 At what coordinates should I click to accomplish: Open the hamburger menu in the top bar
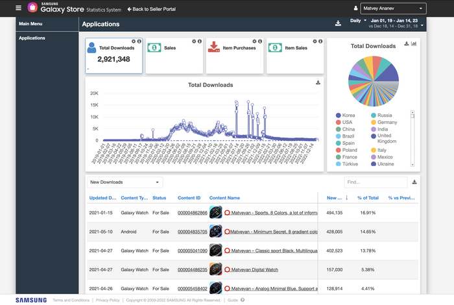(19, 8)
